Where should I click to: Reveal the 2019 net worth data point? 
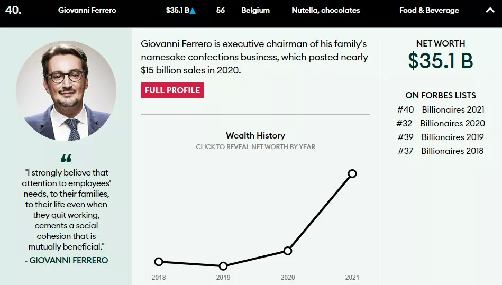223,266
